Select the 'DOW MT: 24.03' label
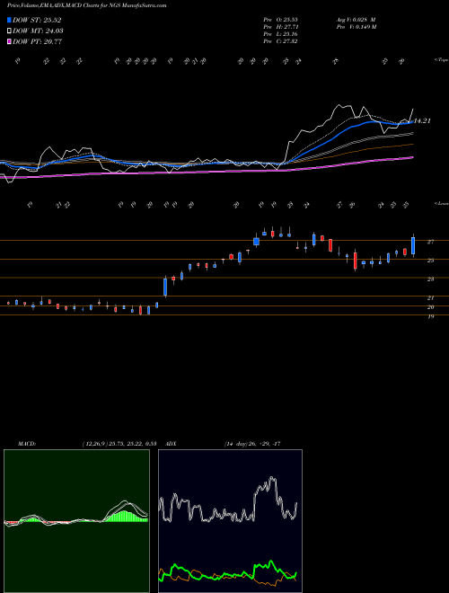The height and width of the screenshot is (593, 449). tap(38, 31)
